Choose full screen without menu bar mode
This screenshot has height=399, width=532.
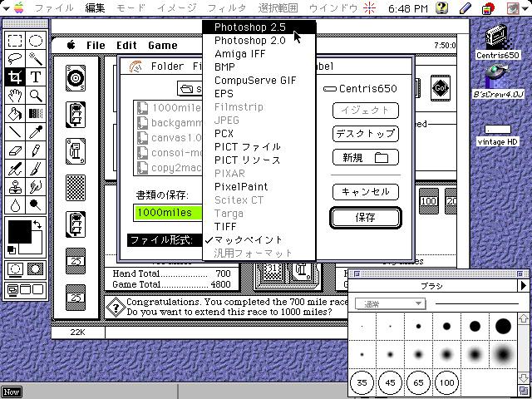[37, 289]
